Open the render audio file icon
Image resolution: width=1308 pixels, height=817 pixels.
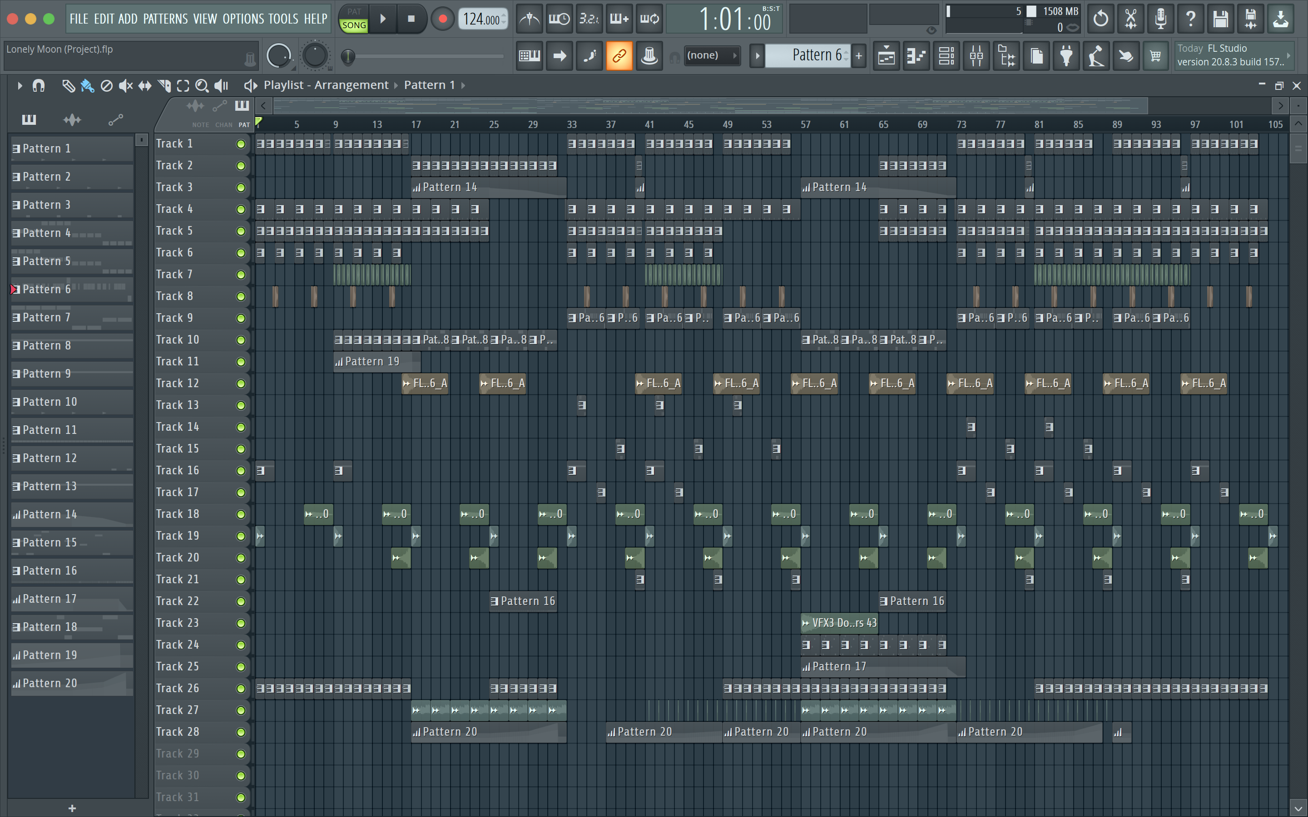point(1251,20)
